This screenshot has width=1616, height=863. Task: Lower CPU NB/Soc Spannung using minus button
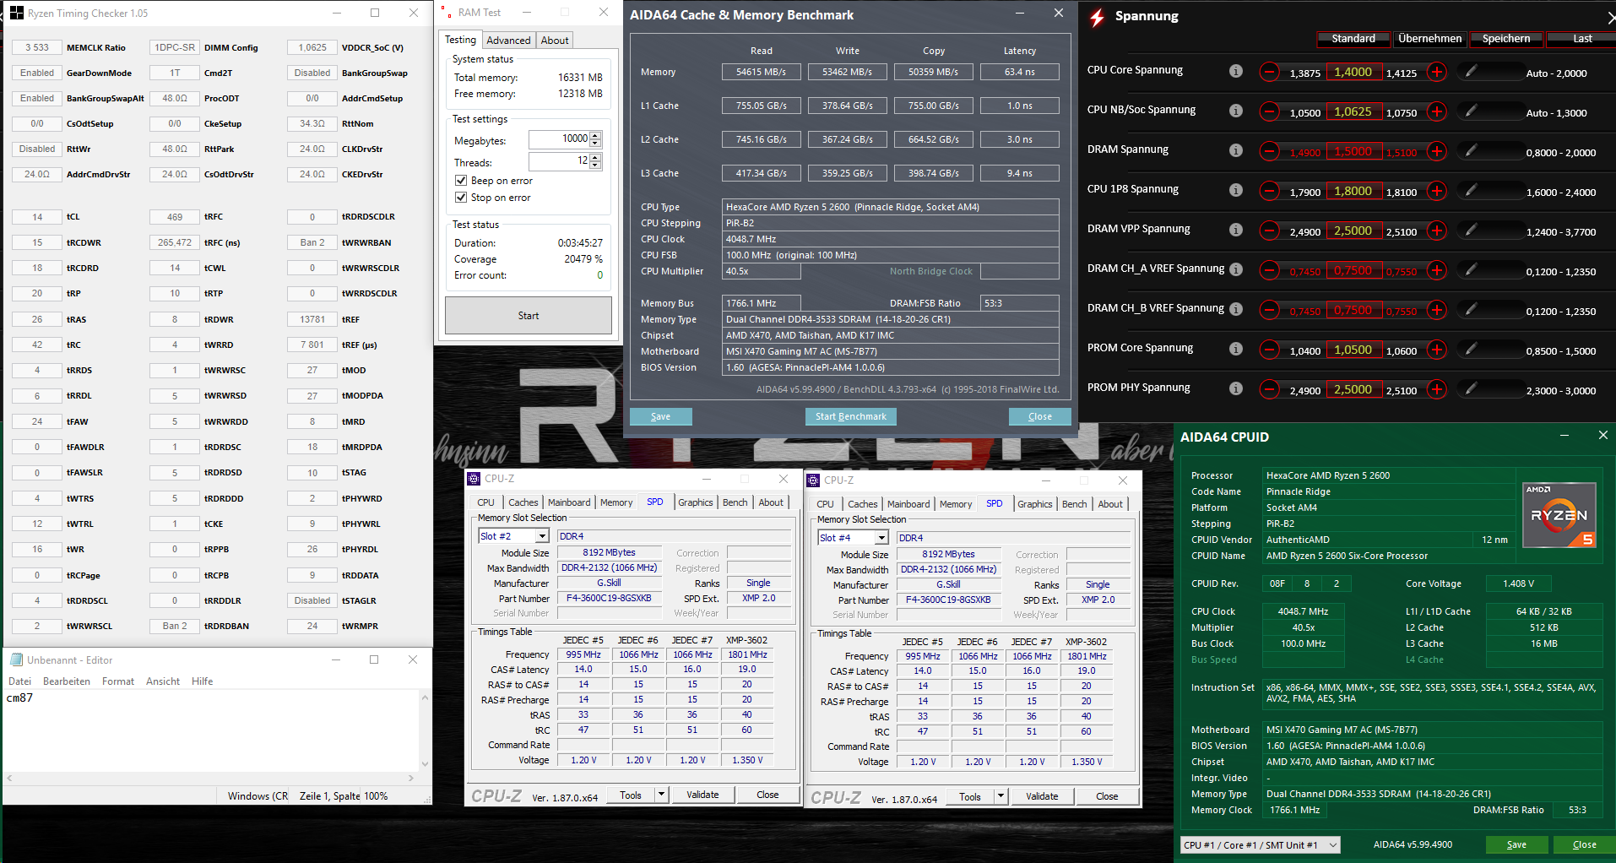1269,111
